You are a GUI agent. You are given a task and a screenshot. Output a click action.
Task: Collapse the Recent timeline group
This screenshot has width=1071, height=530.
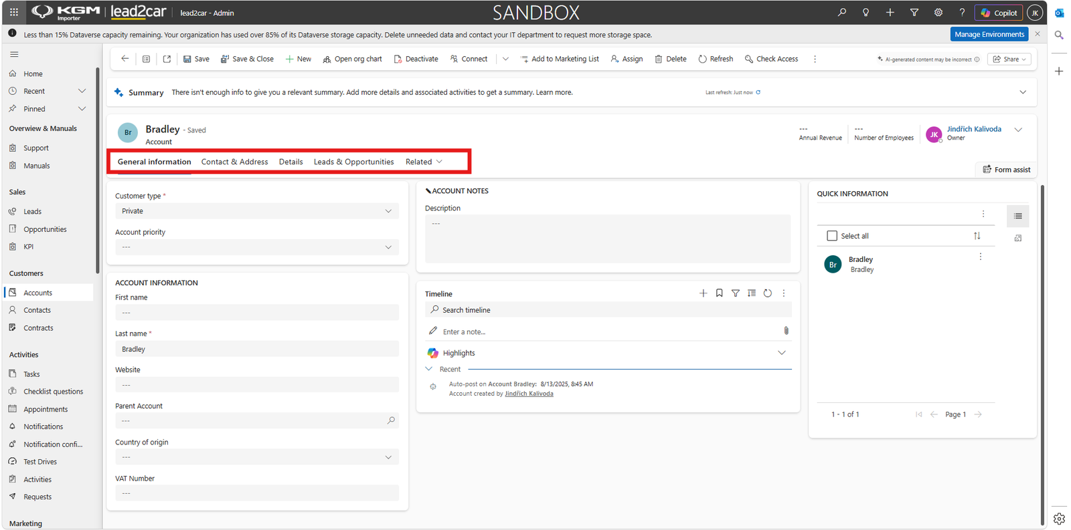click(429, 369)
